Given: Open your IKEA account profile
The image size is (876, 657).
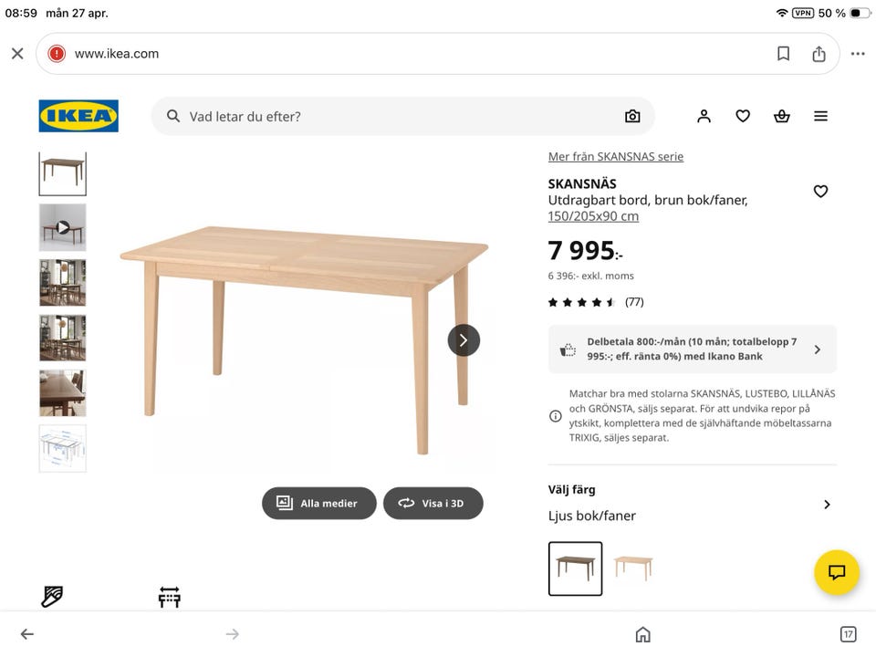Looking at the screenshot, I should 703,116.
